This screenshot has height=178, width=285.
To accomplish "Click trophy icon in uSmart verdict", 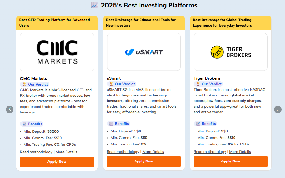I will 111,84.
